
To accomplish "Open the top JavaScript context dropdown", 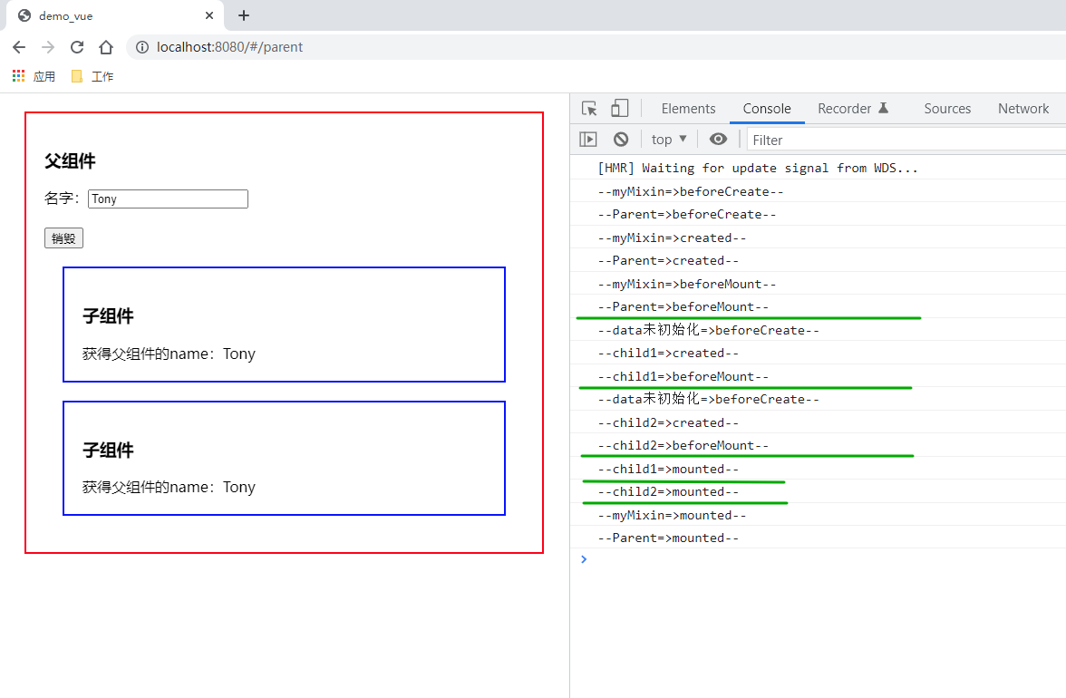I will [669, 140].
